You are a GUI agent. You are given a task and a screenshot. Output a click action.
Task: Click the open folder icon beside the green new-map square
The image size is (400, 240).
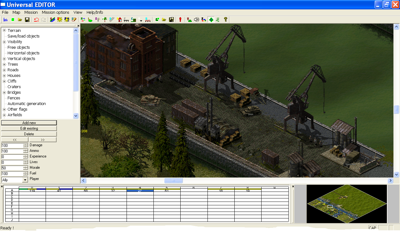pyautogui.click(x=20, y=20)
